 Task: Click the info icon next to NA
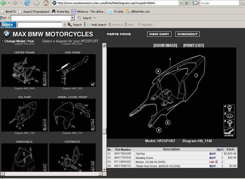(217, 162)
